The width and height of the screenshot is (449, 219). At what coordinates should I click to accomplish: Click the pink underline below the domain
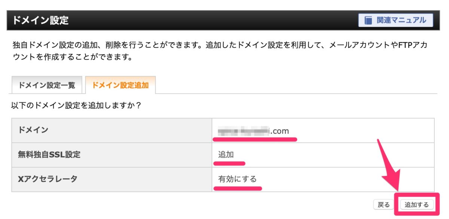coord(255,140)
